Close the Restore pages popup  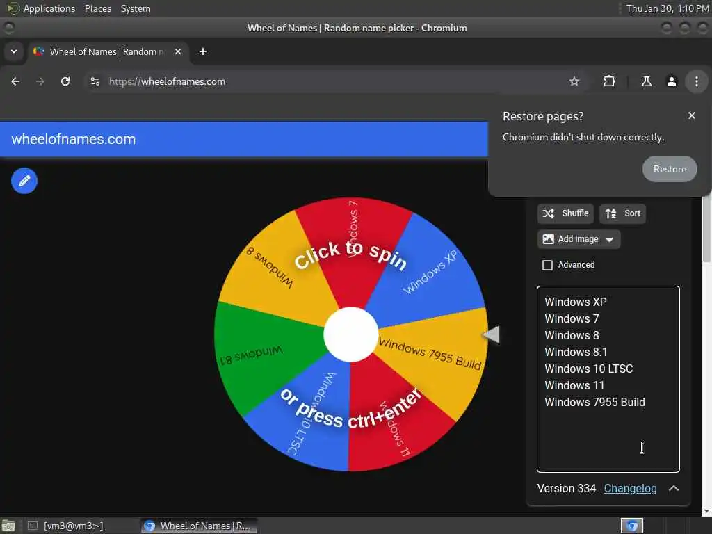coord(692,116)
